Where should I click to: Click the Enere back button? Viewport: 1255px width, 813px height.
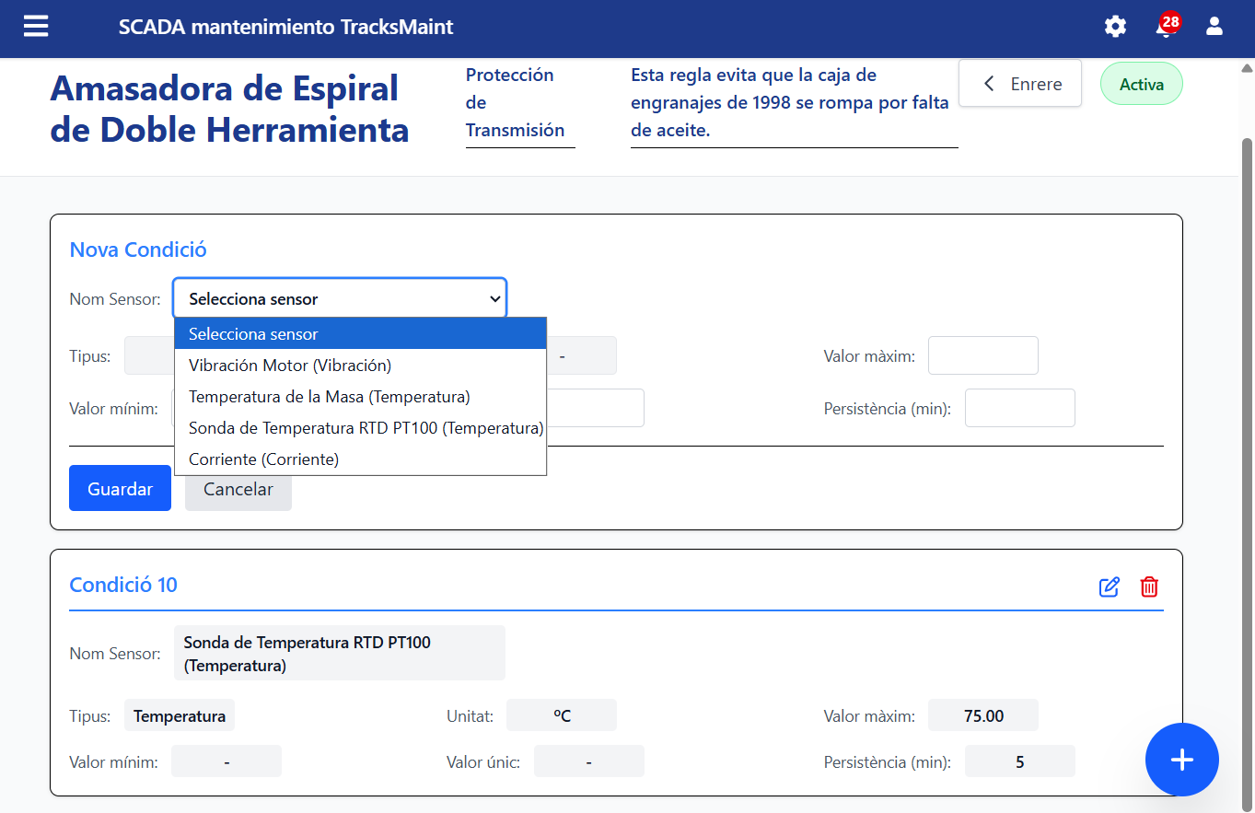(x=1019, y=83)
